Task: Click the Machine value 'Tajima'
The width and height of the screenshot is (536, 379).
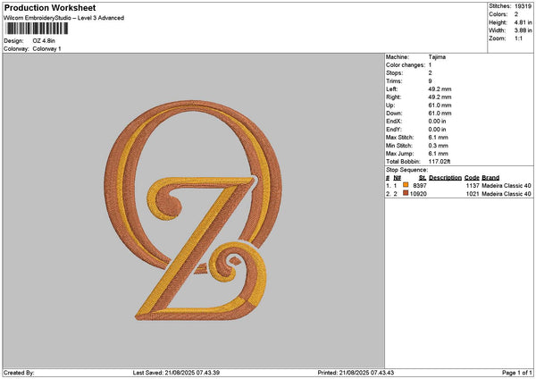Action: coord(437,57)
